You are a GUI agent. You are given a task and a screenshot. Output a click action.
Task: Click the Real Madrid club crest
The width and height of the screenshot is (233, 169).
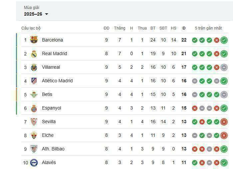tap(34, 53)
